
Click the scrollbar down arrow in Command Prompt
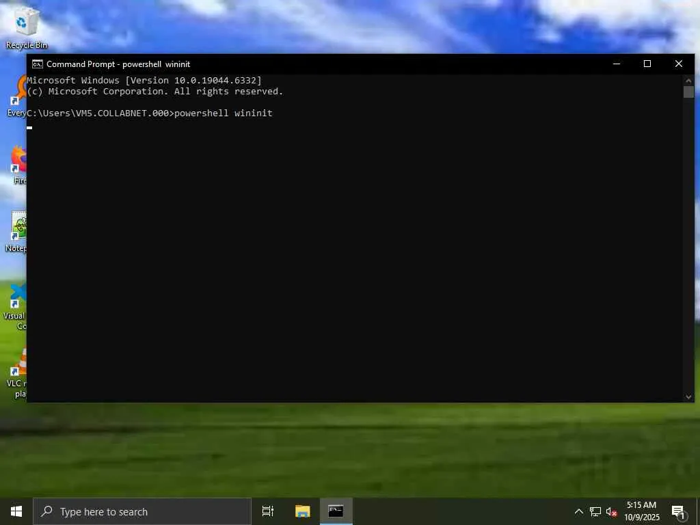[x=688, y=397]
